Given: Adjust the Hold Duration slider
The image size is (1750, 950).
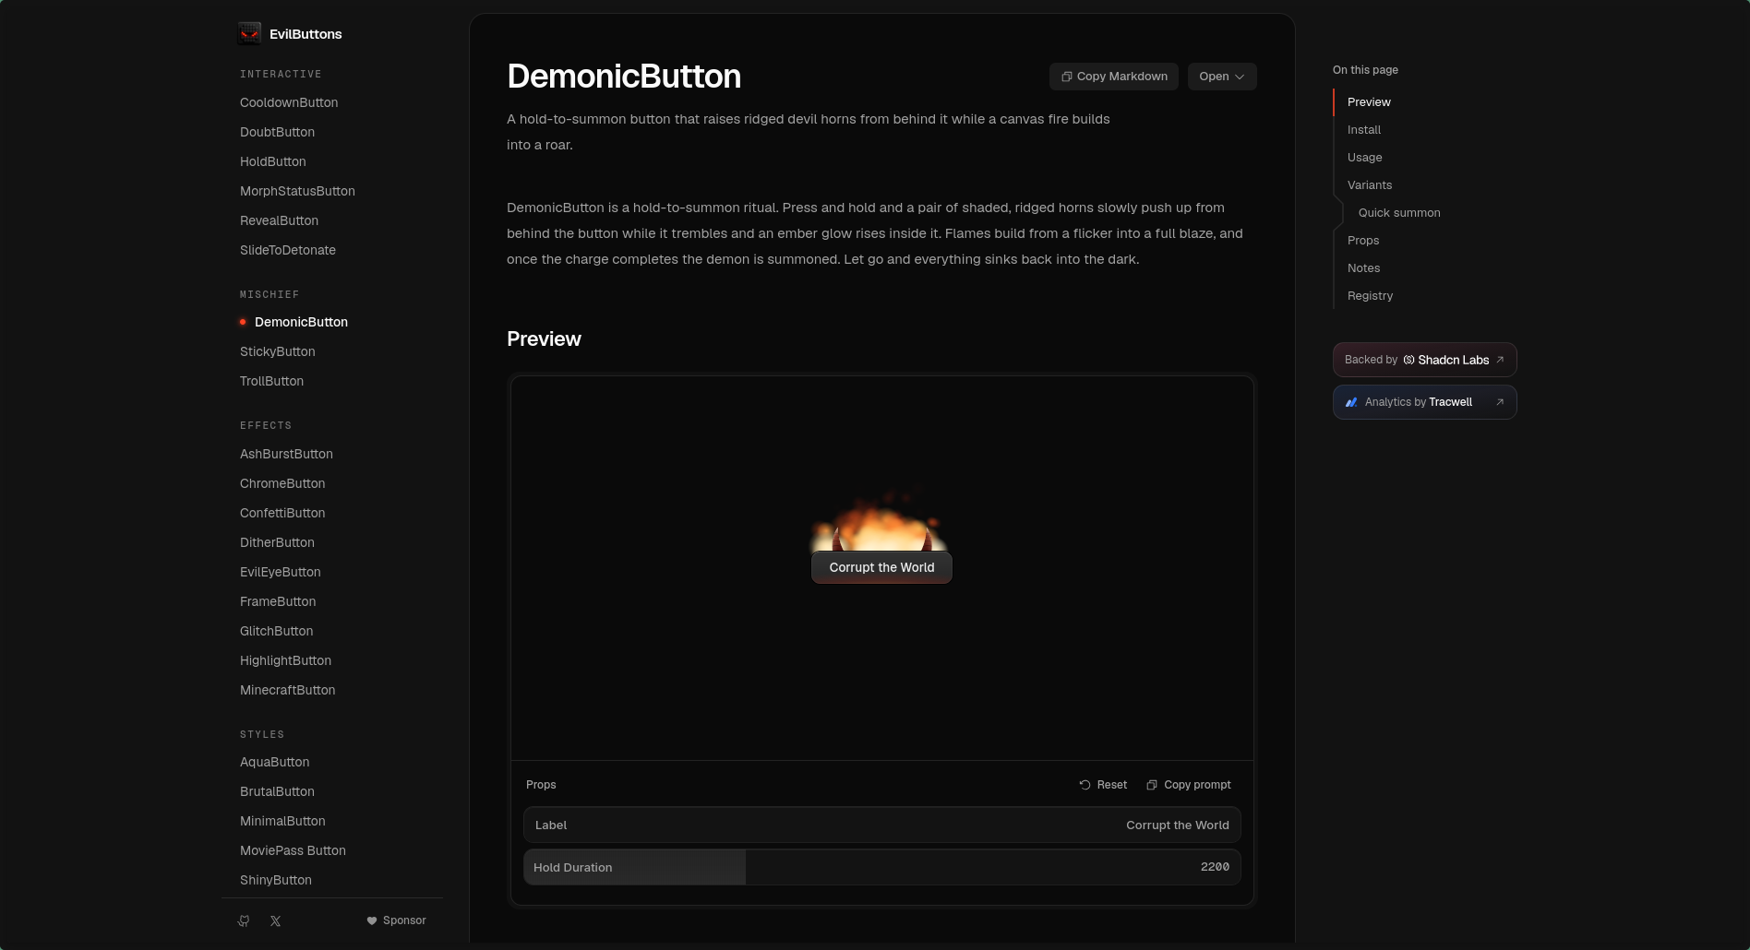Looking at the screenshot, I should coord(881,867).
